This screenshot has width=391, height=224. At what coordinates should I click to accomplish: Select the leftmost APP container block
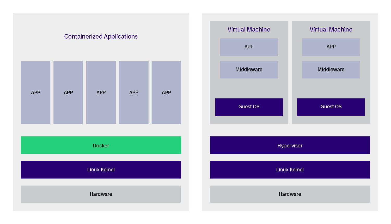[35, 92]
